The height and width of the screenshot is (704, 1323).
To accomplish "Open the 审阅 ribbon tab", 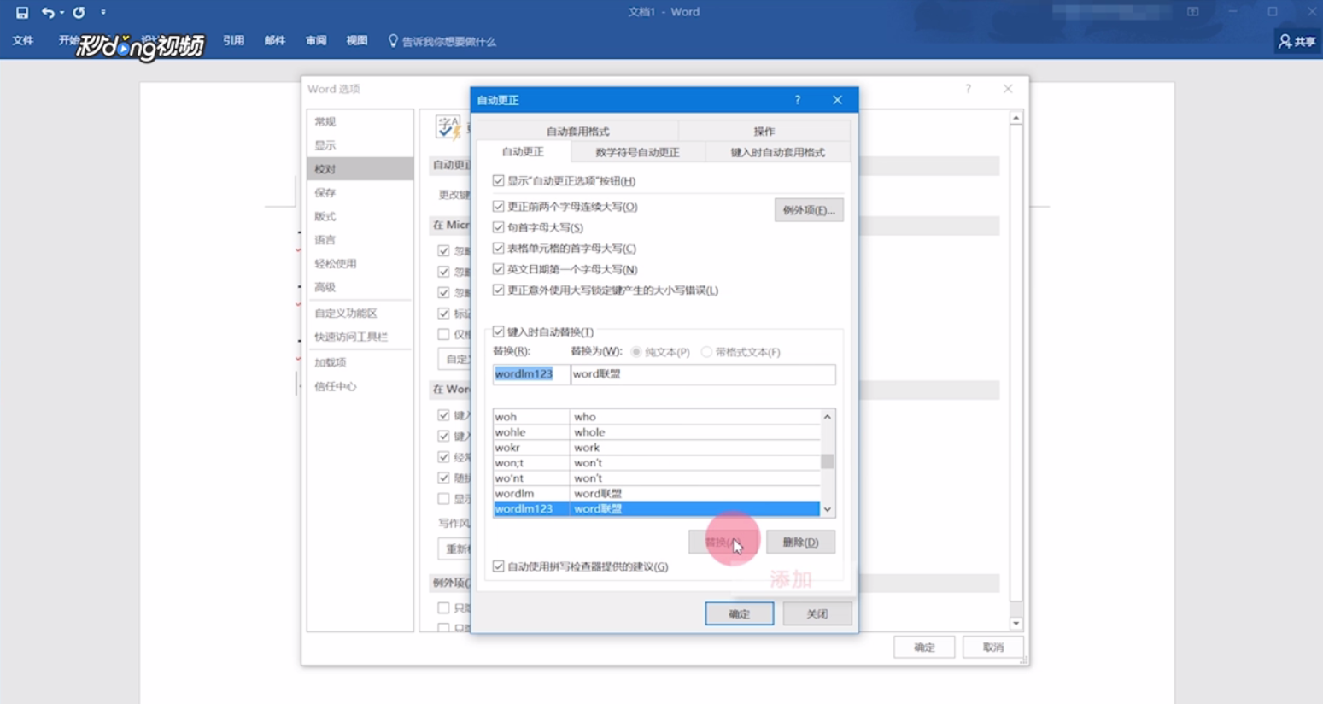I will click(315, 40).
